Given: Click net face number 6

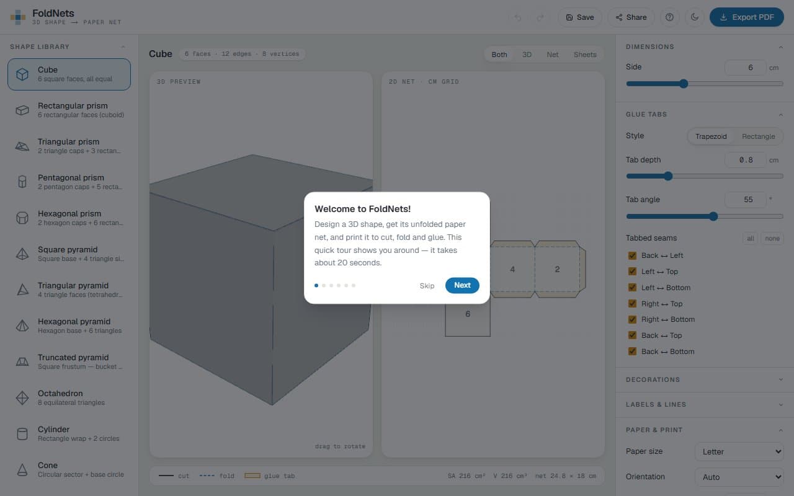Looking at the screenshot, I should coord(468,314).
